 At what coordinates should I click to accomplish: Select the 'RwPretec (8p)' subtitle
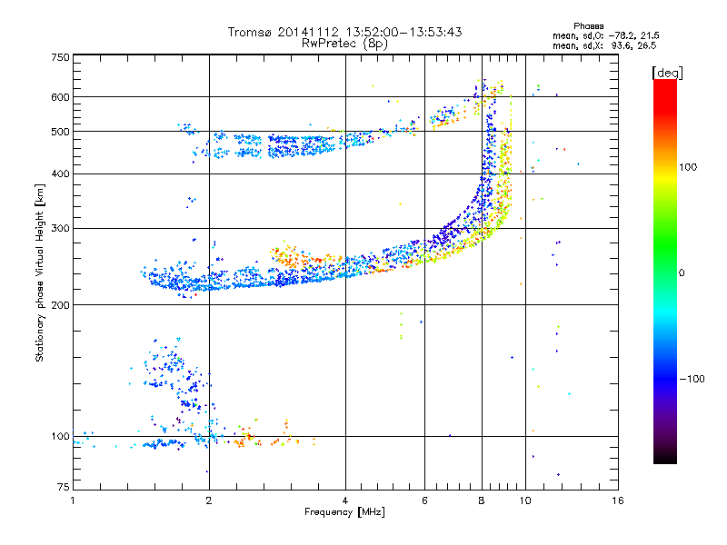point(344,44)
